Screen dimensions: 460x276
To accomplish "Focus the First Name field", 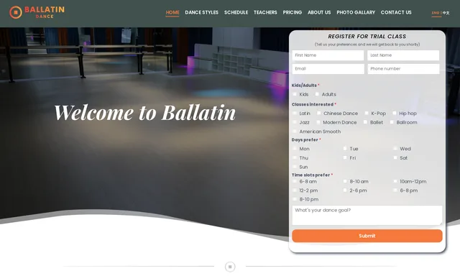I will pyautogui.click(x=328, y=55).
